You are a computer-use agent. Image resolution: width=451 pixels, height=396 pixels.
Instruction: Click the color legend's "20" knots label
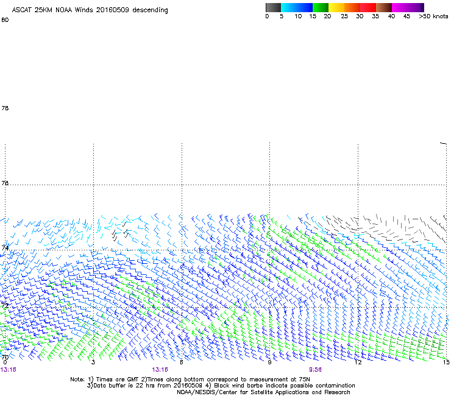point(327,16)
